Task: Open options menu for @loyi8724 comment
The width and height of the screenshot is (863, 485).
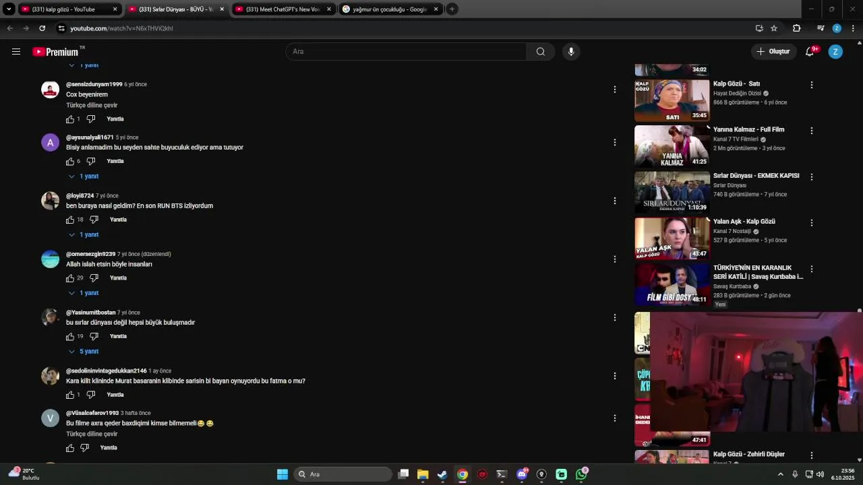Action: [x=614, y=201]
